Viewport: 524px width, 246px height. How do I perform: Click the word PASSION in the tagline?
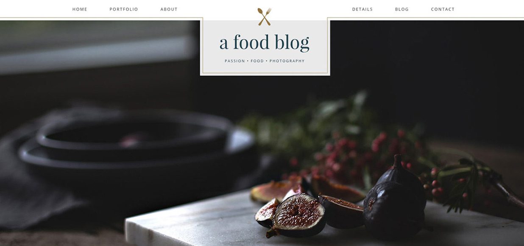coord(235,61)
